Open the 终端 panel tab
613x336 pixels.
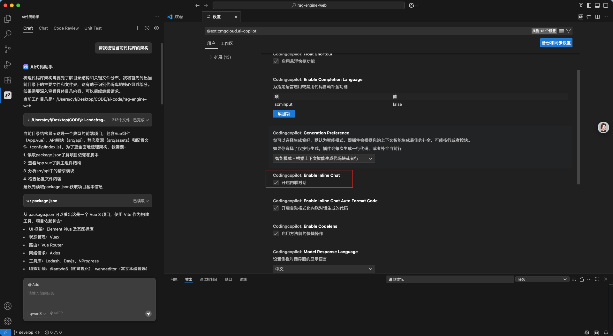tap(243, 279)
